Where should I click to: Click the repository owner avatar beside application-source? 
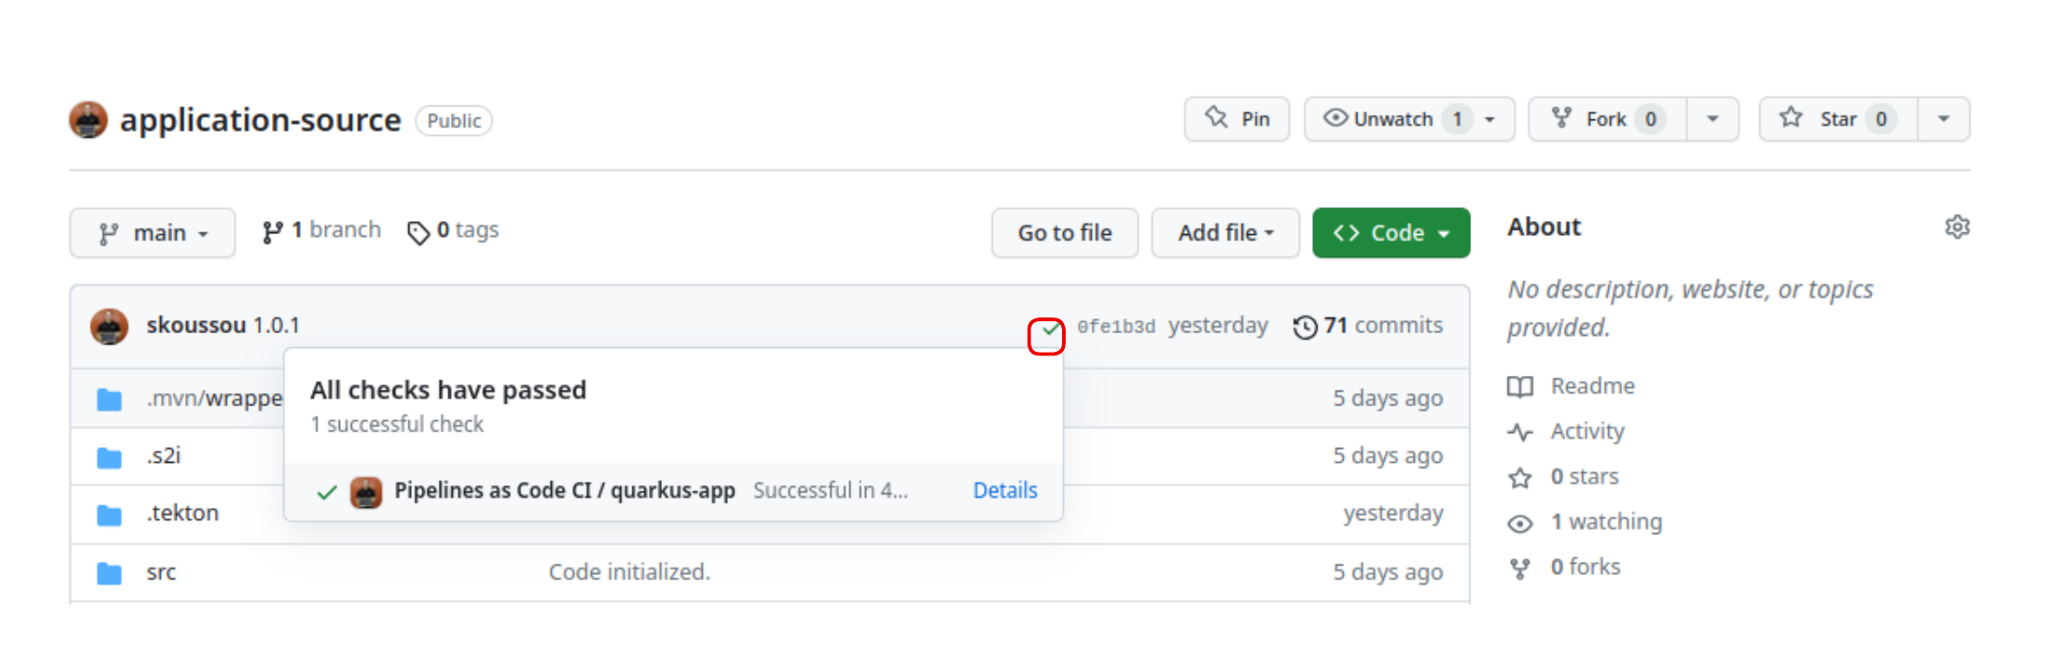tap(89, 120)
